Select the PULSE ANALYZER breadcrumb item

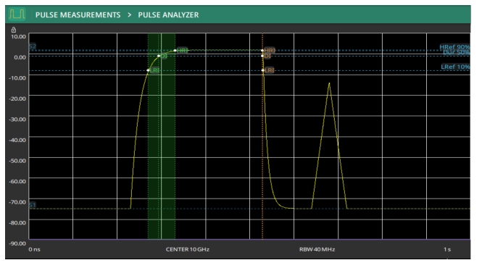point(168,14)
